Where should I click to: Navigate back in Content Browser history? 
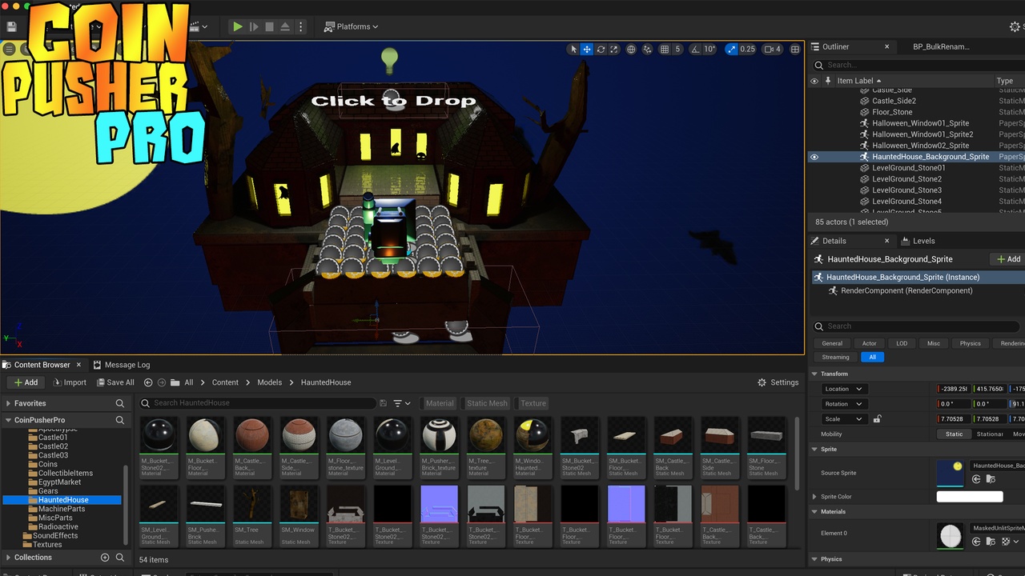coord(148,382)
